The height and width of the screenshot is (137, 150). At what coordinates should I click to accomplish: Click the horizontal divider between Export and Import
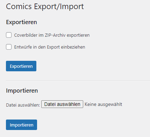coord(78,80)
